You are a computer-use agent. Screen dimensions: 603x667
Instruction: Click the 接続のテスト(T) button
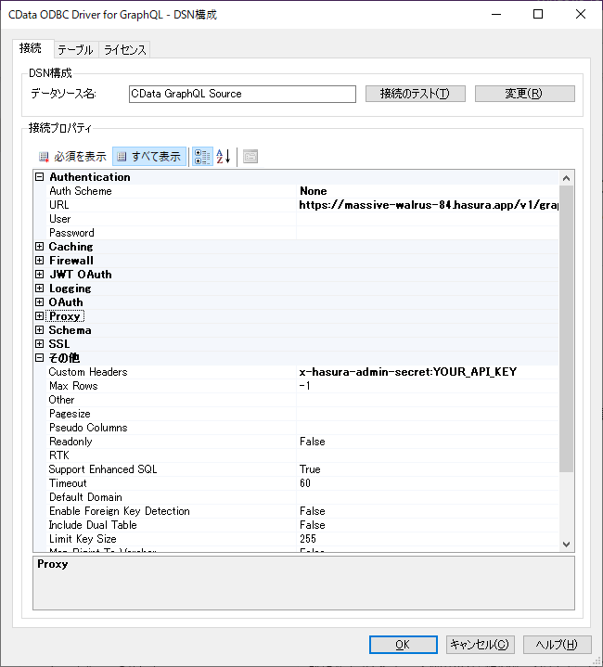click(415, 94)
